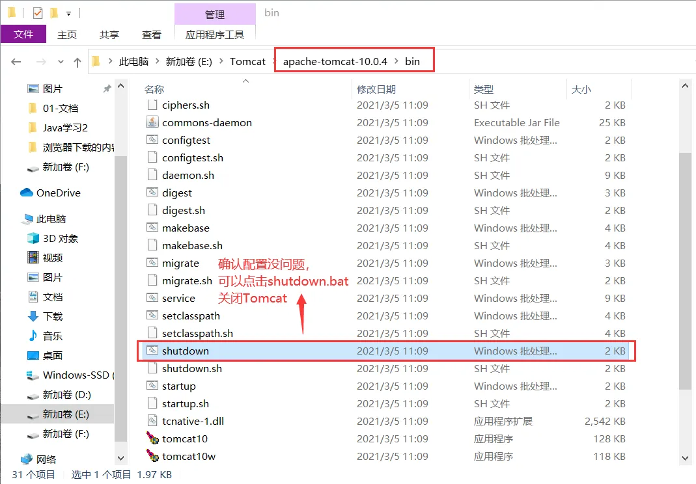Image resolution: width=696 pixels, height=484 pixels.
Task: Click the 桌面 desktop icon in sidebar
Action: 33,355
